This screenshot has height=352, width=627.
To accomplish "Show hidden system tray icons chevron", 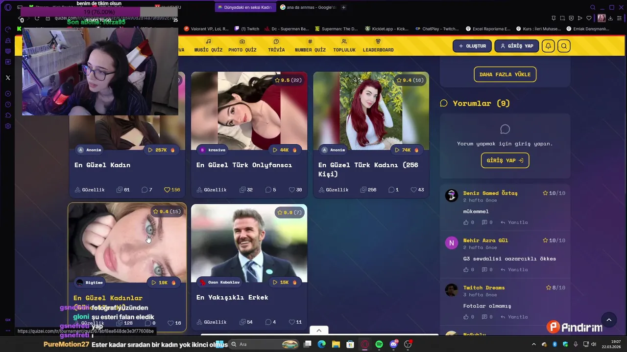I will 534,344.
